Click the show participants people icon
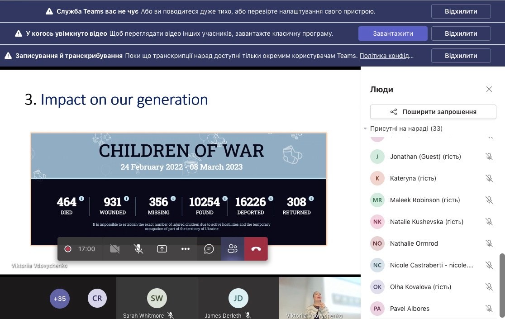Screen dimensions: 505x319 pos(233,249)
